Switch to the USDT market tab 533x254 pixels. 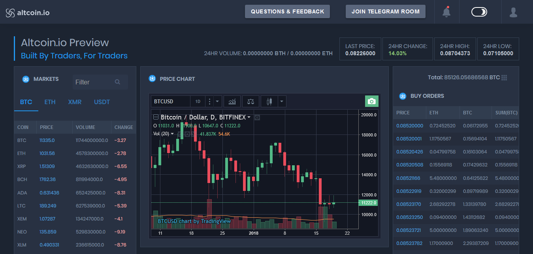click(x=102, y=102)
